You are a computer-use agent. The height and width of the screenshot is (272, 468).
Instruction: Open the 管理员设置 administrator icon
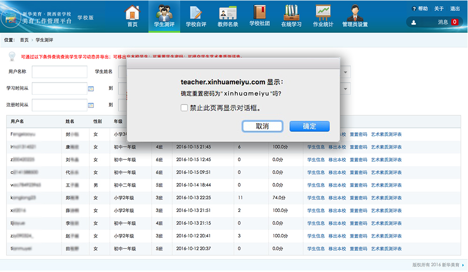[x=355, y=12]
